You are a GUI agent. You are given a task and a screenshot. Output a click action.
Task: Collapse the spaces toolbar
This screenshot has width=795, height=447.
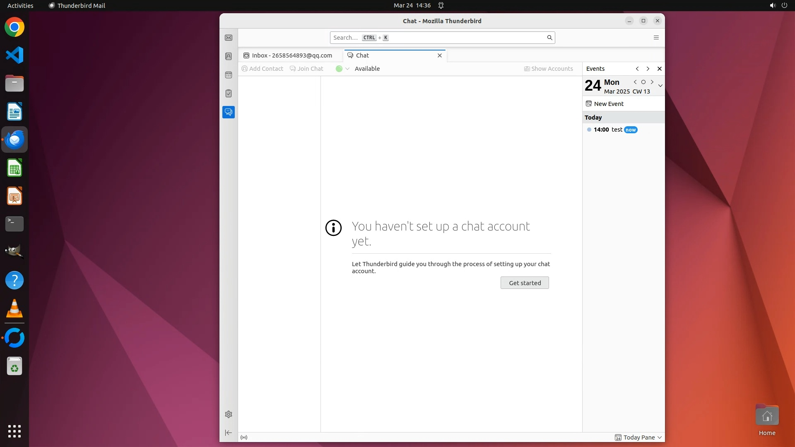229,433
